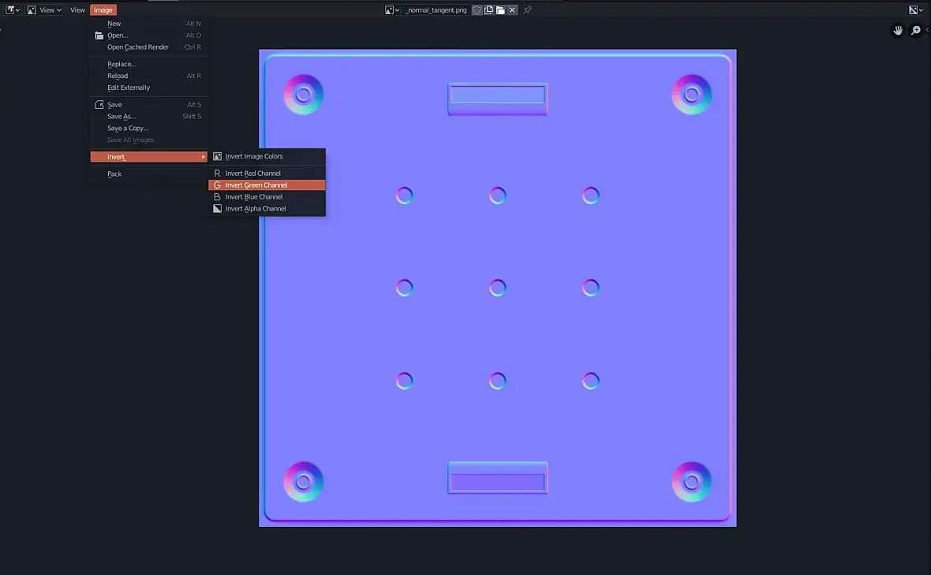Viewport: 931px width, 575px height.
Task: Choose Save in the Image menu
Action: pyautogui.click(x=148, y=104)
